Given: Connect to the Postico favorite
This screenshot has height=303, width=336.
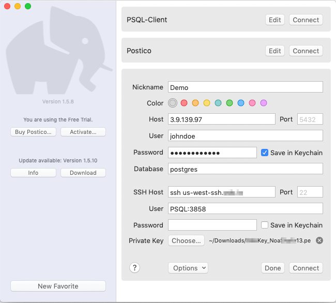Looking at the screenshot, I should click(x=306, y=51).
